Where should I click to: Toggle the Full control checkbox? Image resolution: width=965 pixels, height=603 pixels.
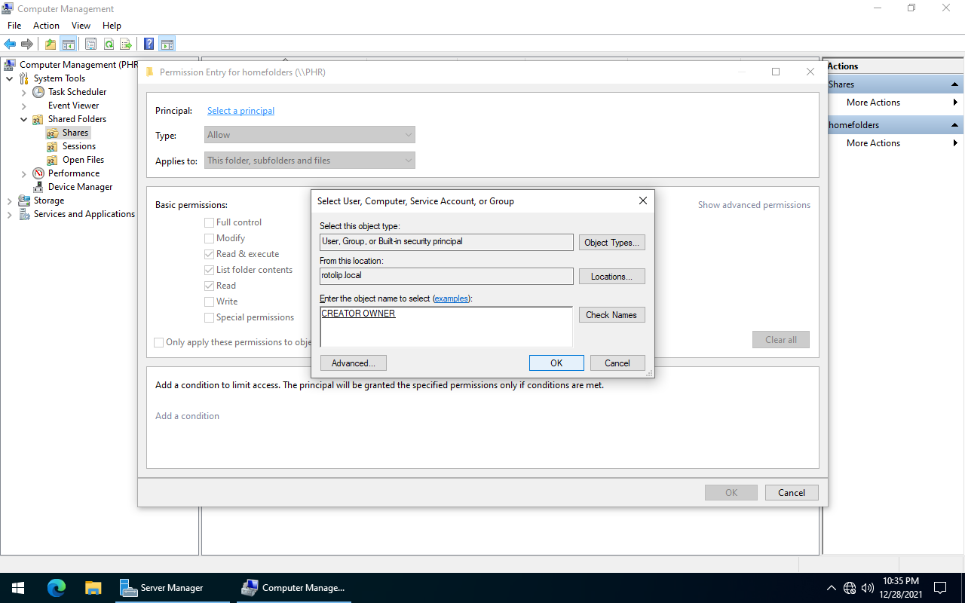pos(210,222)
